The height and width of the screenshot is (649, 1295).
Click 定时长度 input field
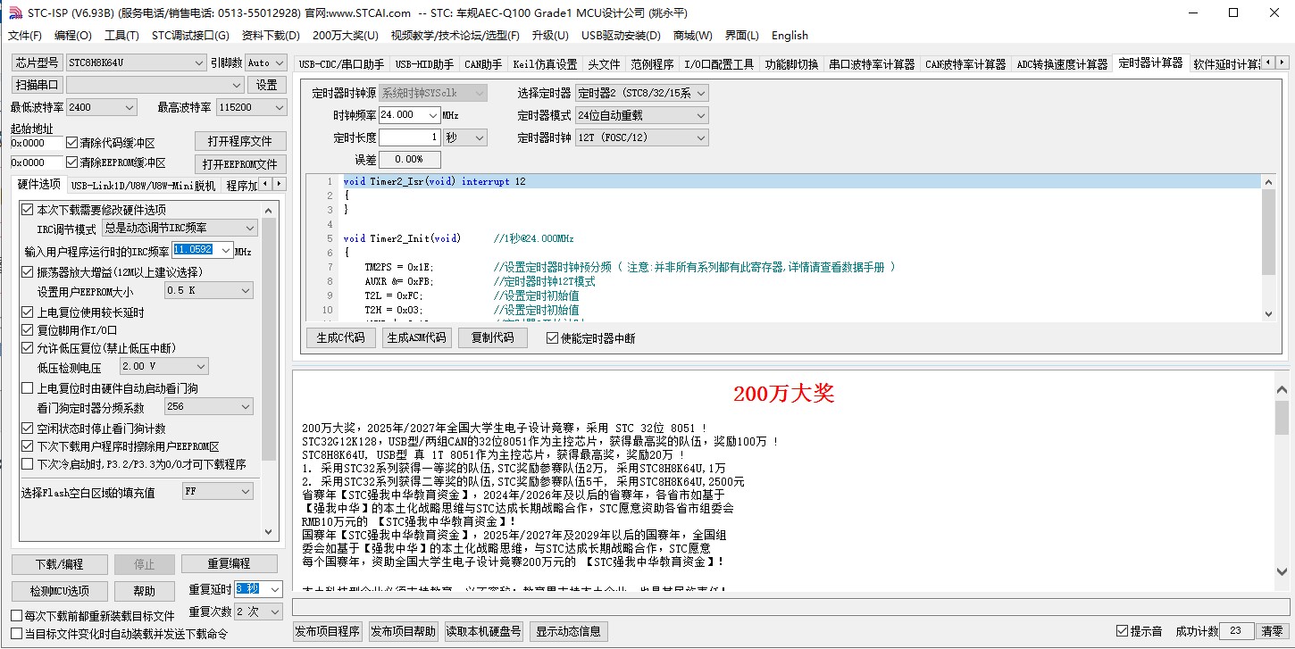409,137
